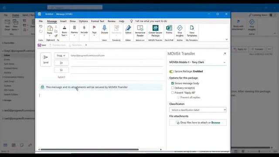This screenshot has height=157, width=279.
Task: Open the Clipboard dialog launcher
Action: [58, 40]
